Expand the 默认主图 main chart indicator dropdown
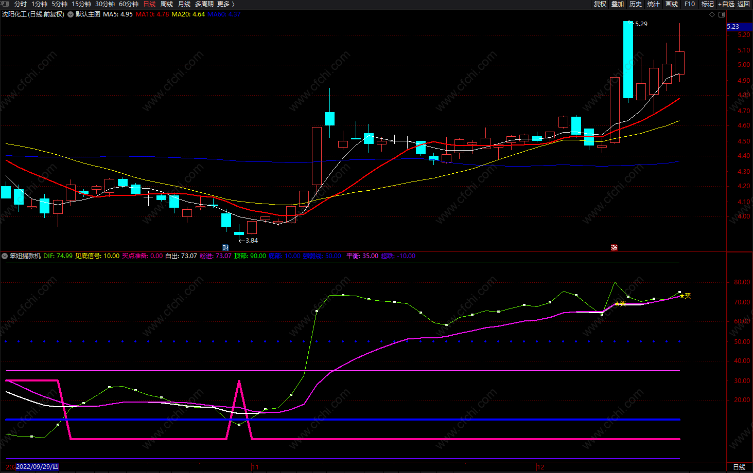This screenshot has width=753, height=473. coord(71,14)
